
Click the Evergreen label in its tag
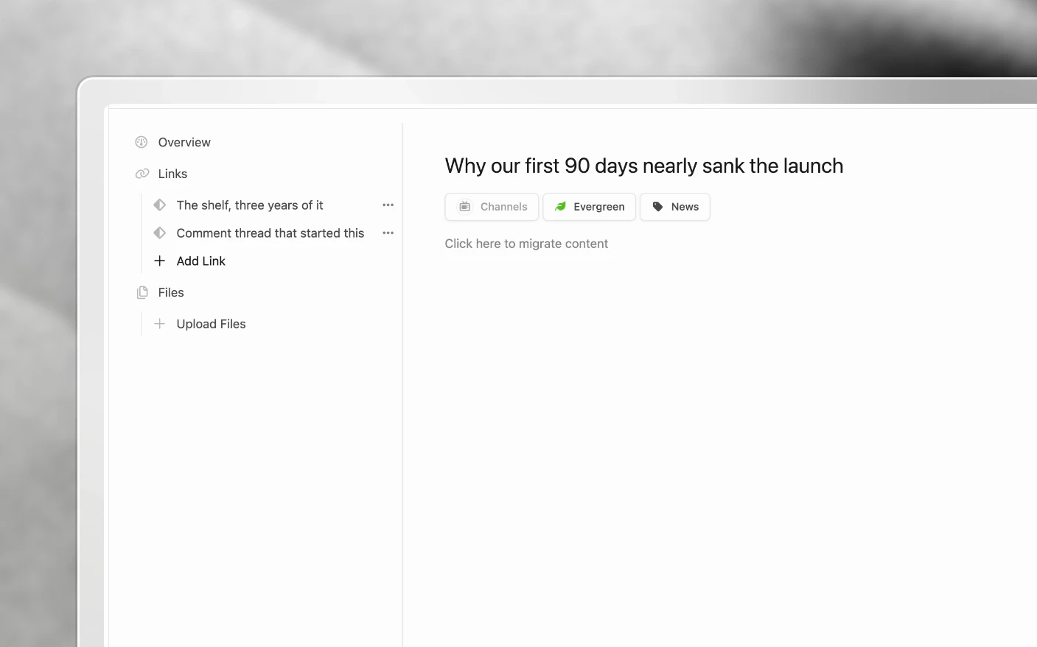[x=599, y=207]
